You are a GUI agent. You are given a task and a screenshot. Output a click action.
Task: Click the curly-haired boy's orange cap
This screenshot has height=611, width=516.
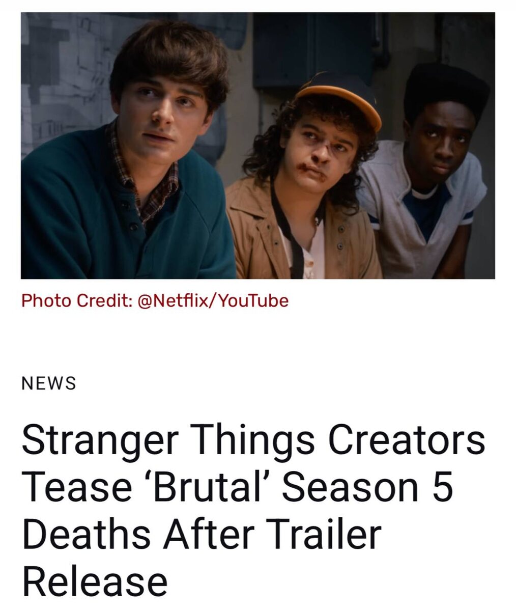tap(338, 99)
